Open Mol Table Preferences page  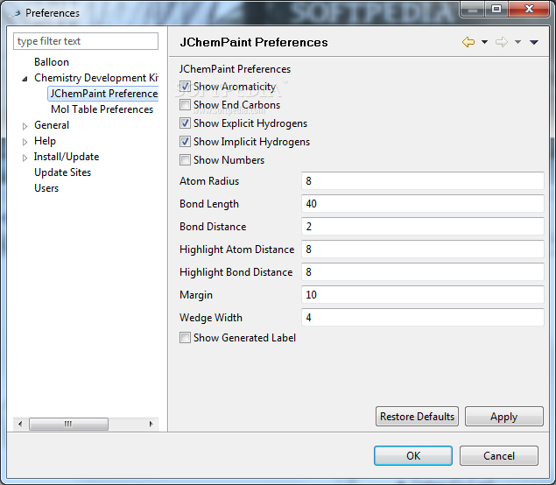[102, 109]
